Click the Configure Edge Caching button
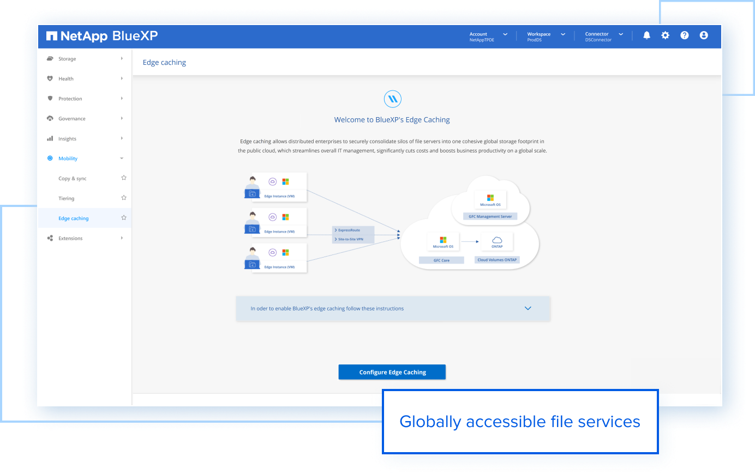This screenshot has width=755, height=475. pyautogui.click(x=392, y=372)
